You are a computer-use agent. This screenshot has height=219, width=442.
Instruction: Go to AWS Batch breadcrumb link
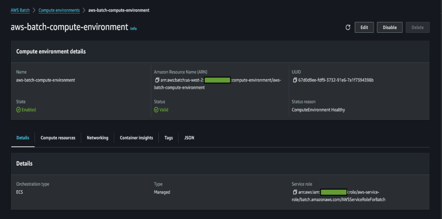tap(20, 10)
